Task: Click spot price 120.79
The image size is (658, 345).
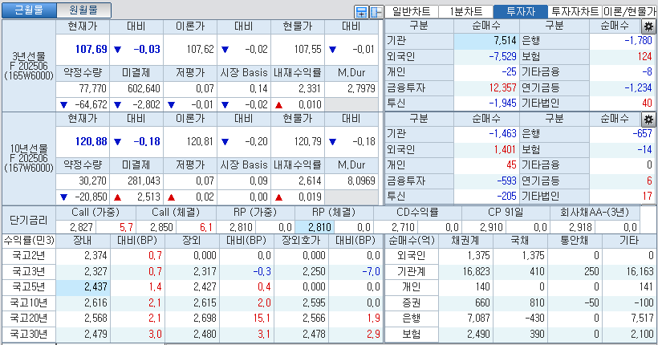Action: pyautogui.click(x=307, y=141)
